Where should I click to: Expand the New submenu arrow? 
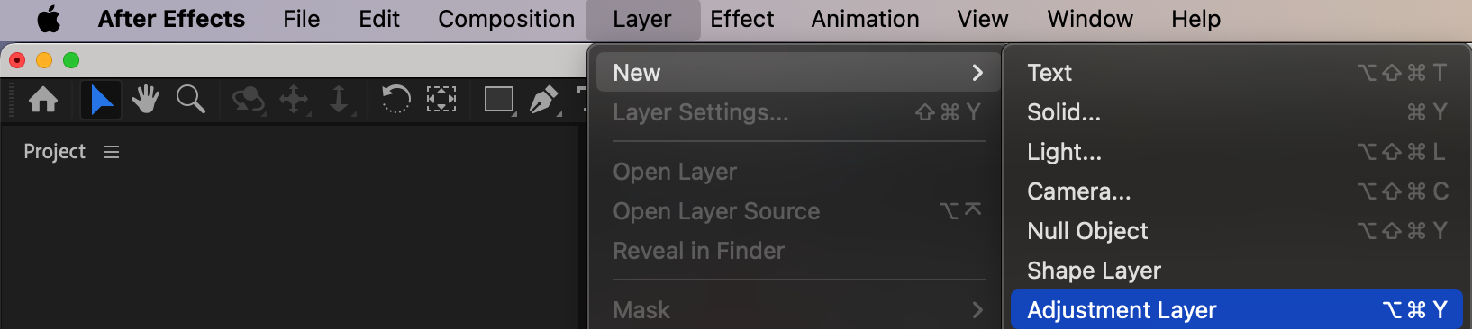(977, 73)
